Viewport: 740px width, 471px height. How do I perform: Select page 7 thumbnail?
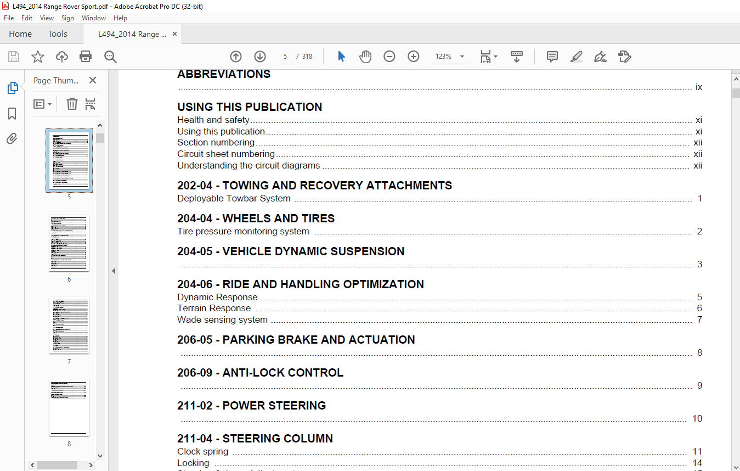click(x=69, y=325)
